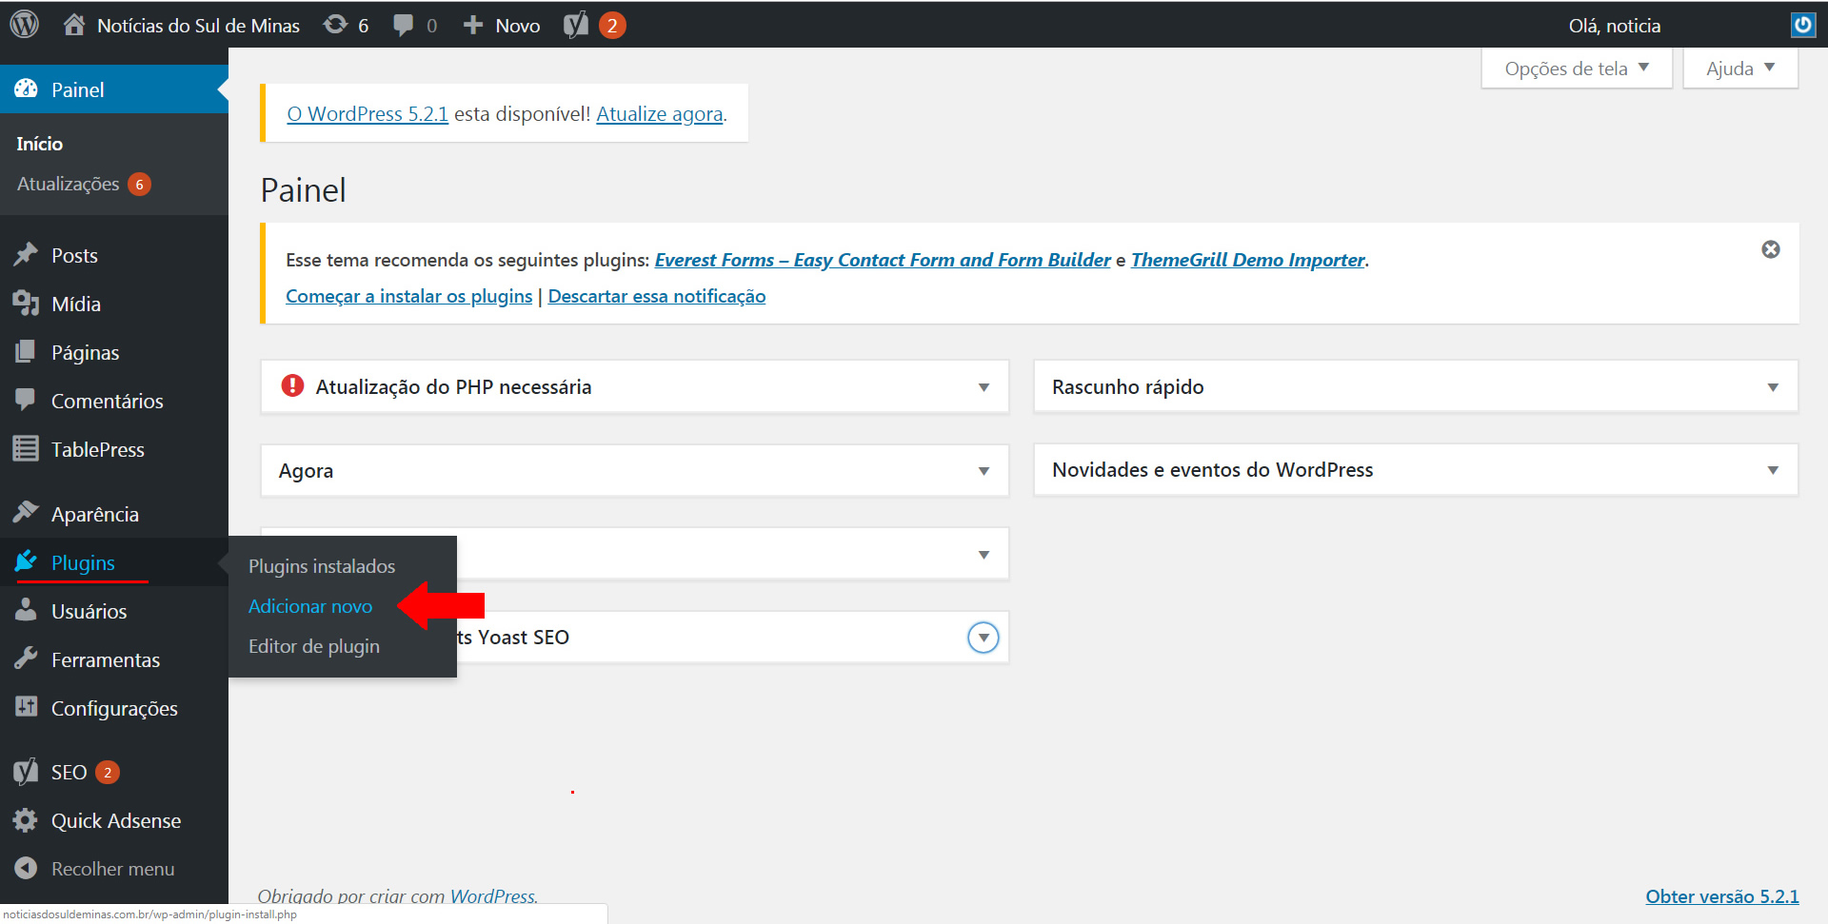The height and width of the screenshot is (924, 1828).
Task: Click the TablePress table icon
Action: tap(26, 449)
